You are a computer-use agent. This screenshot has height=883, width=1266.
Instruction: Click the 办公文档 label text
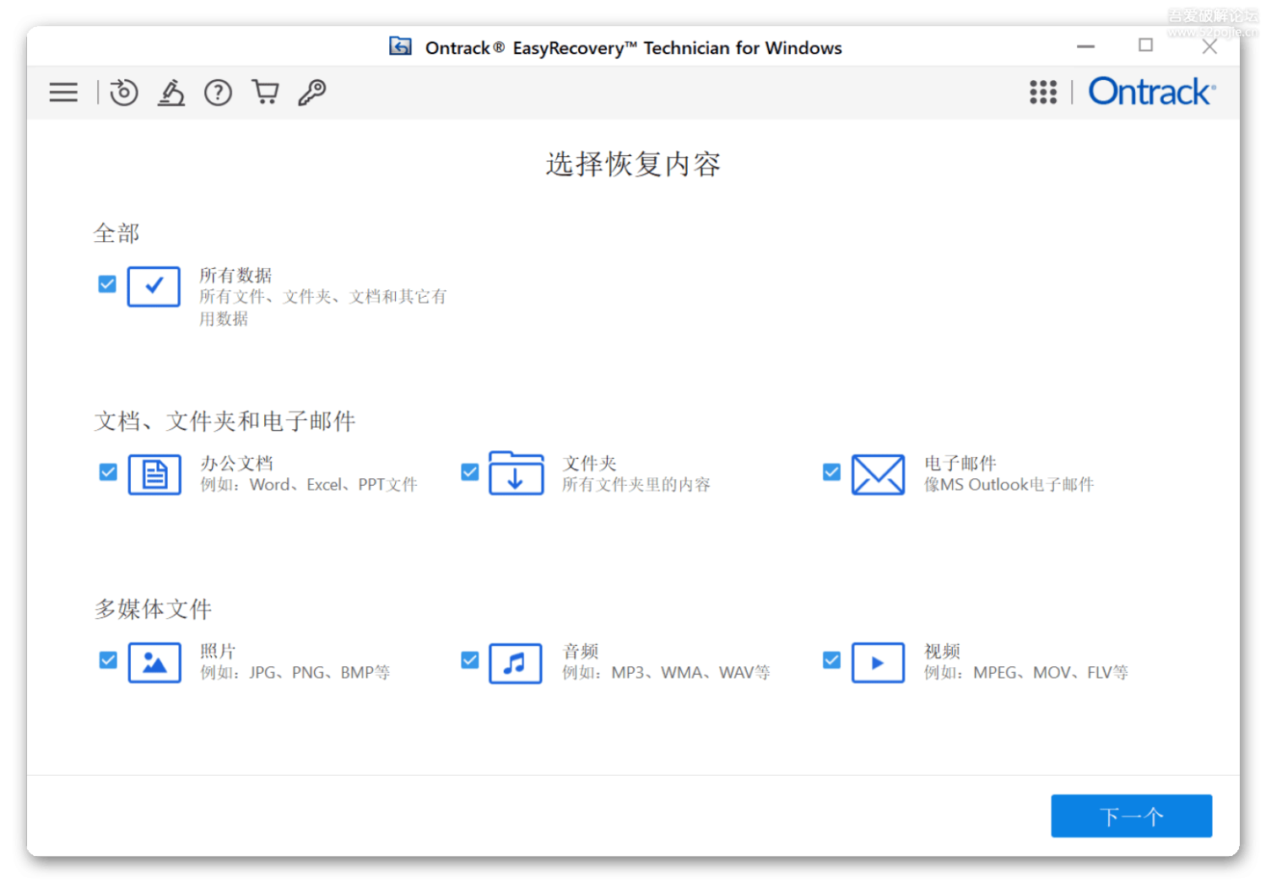coord(236,463)
